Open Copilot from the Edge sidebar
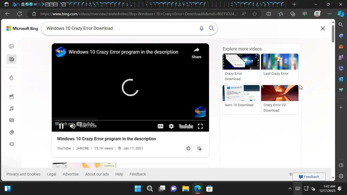The image size is (347, 195). coord(341,14)
